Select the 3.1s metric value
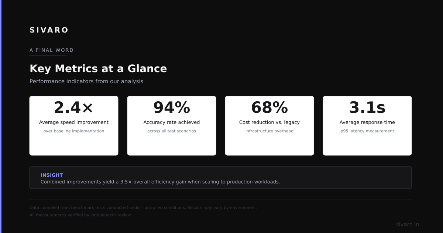This screenshot has width=443, height=233. click(367, 108)
